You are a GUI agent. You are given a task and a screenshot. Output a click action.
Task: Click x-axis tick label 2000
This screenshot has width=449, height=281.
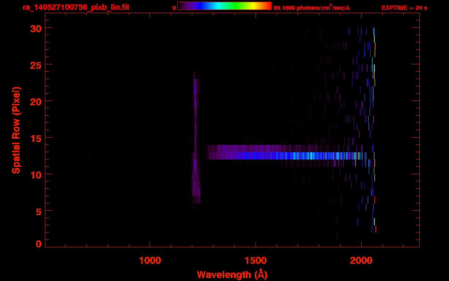(361, 260)
